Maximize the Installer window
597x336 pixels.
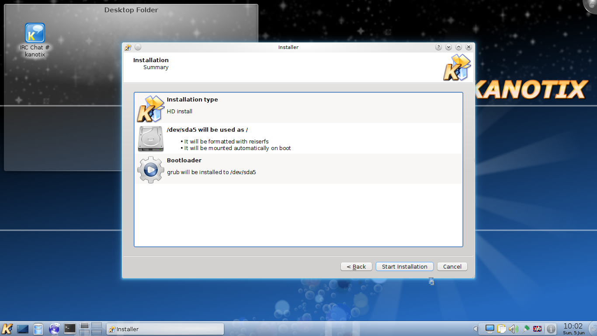(458, 47)
